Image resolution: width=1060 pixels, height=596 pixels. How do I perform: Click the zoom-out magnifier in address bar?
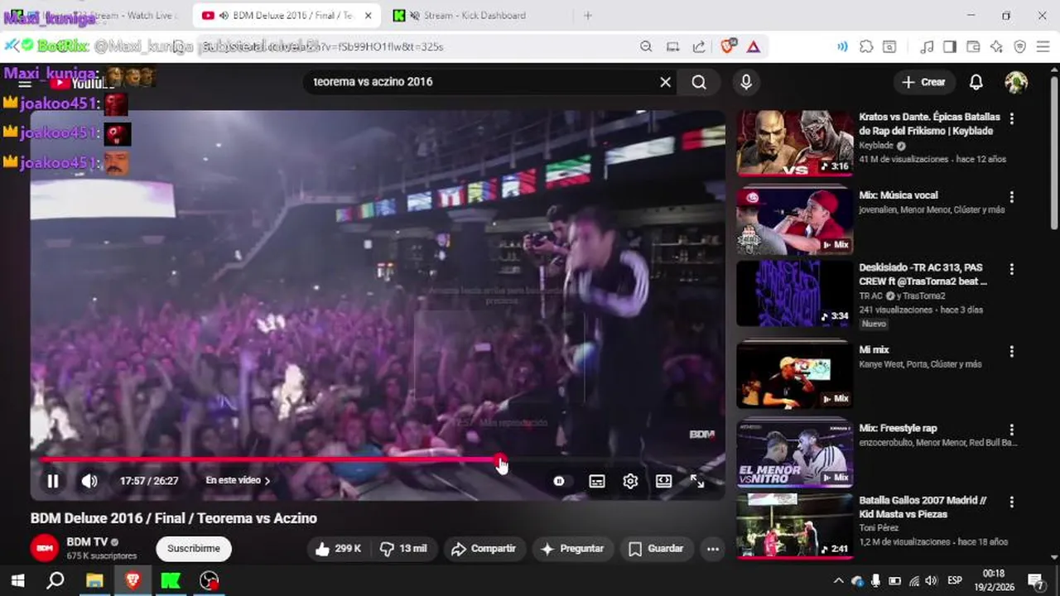click(646, 46)
